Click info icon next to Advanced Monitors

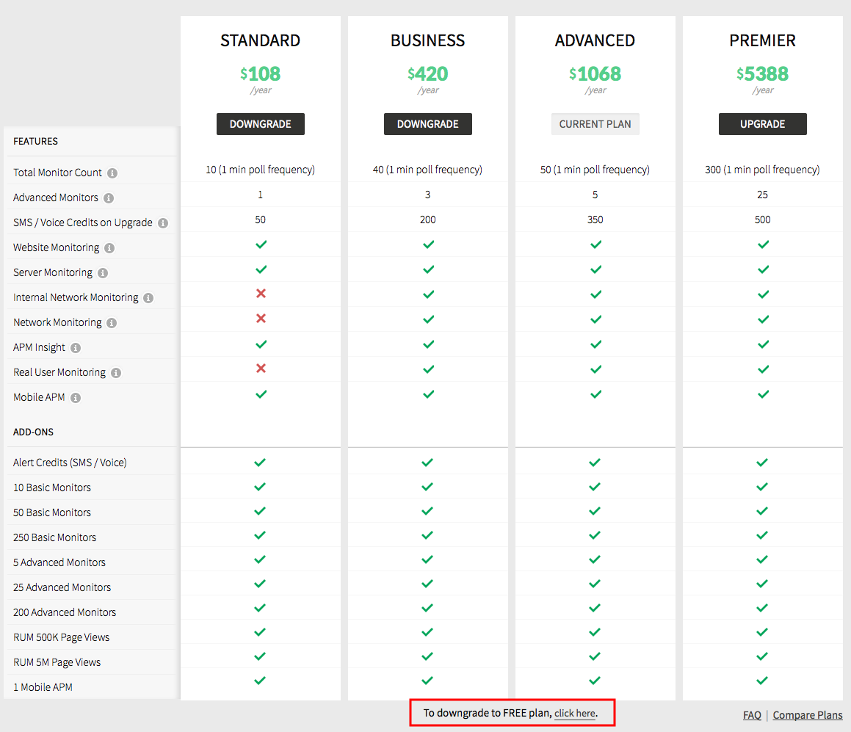pos(109,198)
